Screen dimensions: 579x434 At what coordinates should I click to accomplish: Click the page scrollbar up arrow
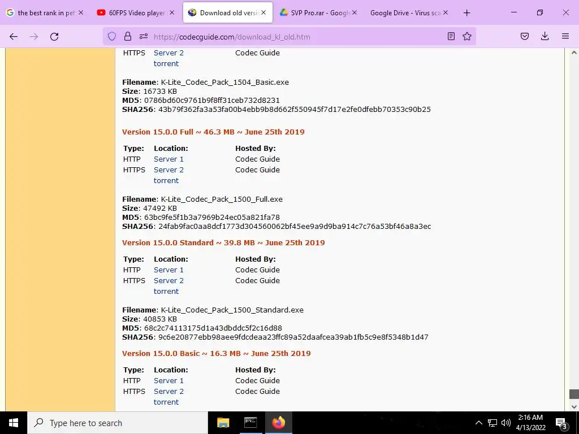click(574, 53)
